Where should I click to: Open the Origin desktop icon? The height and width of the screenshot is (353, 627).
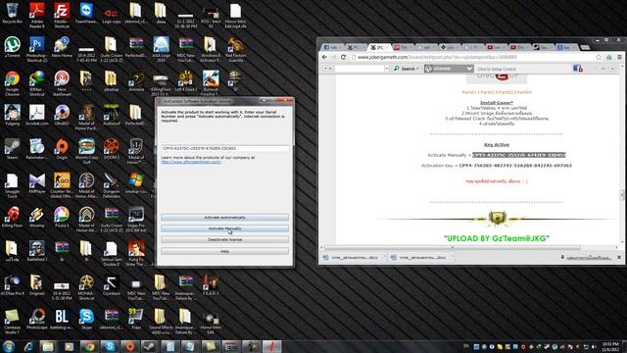coord(62,149)
